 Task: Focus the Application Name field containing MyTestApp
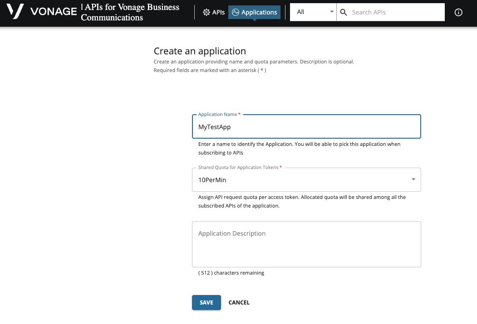pos(306,127)
